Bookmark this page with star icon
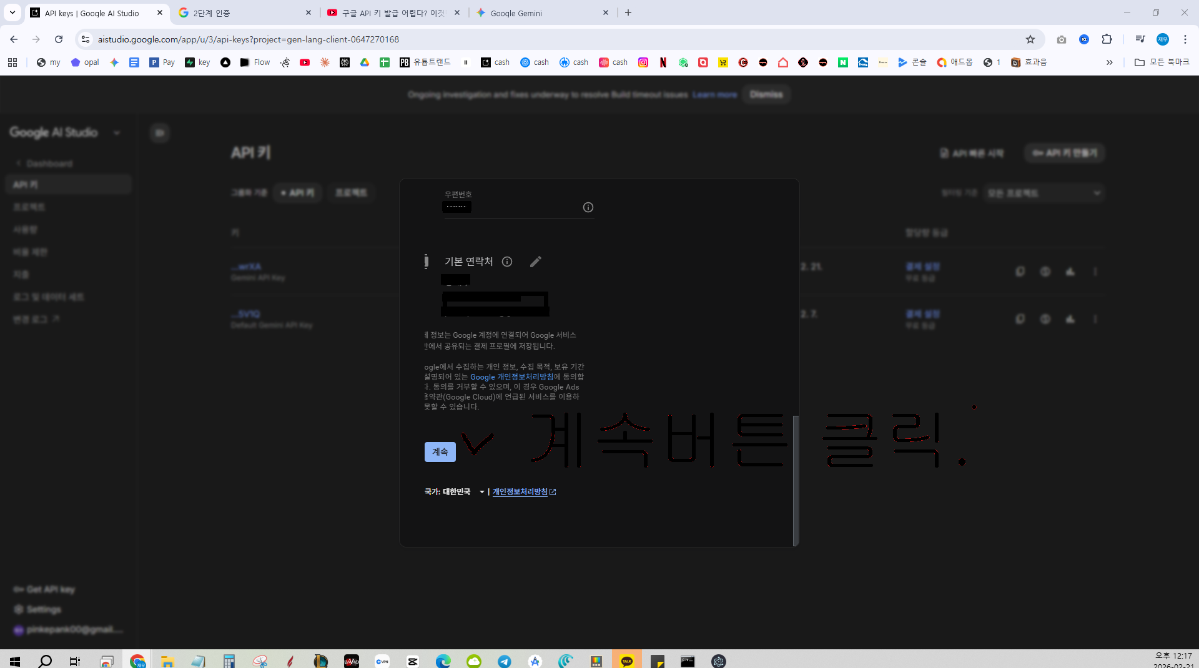Viewport: 1199px width, 668px height. tap(1030, 39)
